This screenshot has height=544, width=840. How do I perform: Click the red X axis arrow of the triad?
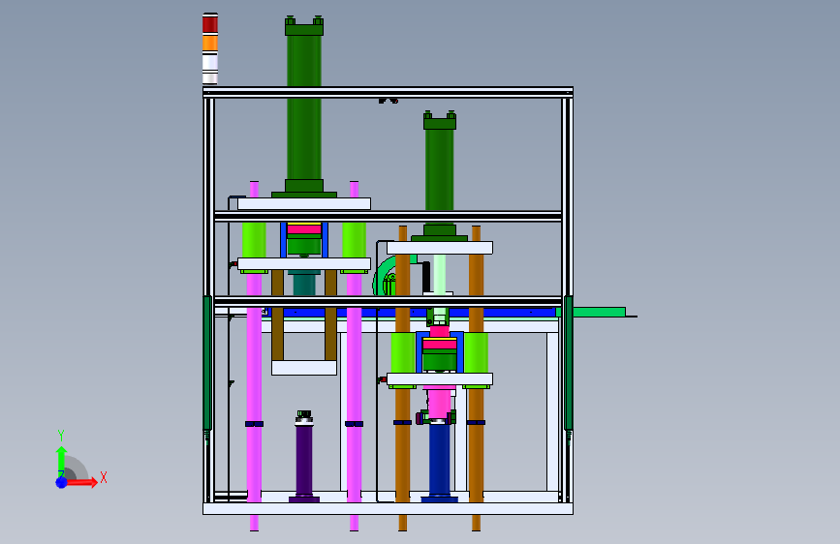(x=82, y=482)
